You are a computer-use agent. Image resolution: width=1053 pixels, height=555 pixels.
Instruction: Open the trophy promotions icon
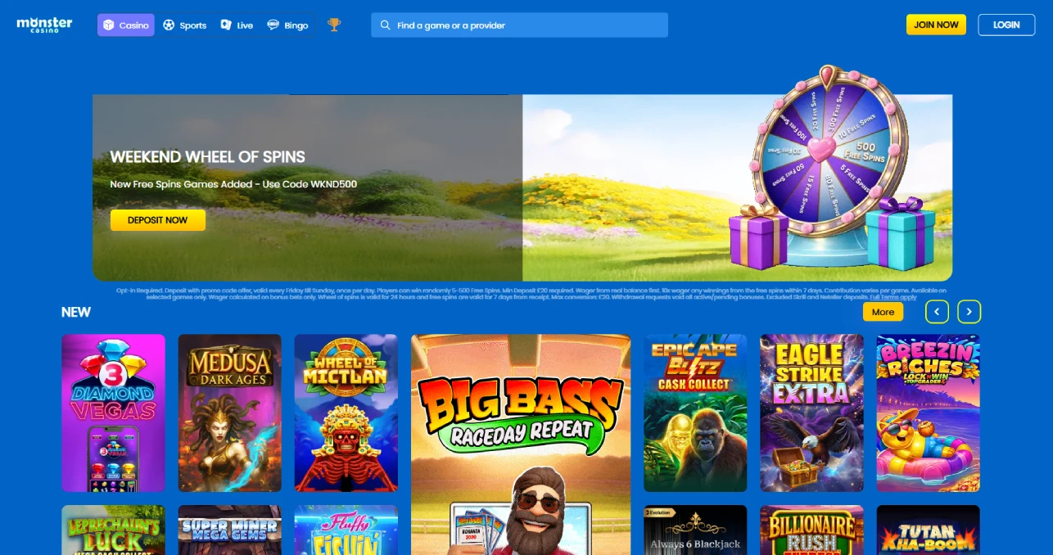click(334, 25)
